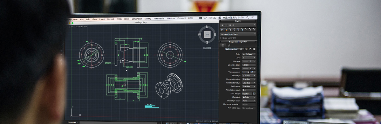Switch to the first Properties Inspector tab icon
This screenshot has height=124, width=381.
point(223,45)
